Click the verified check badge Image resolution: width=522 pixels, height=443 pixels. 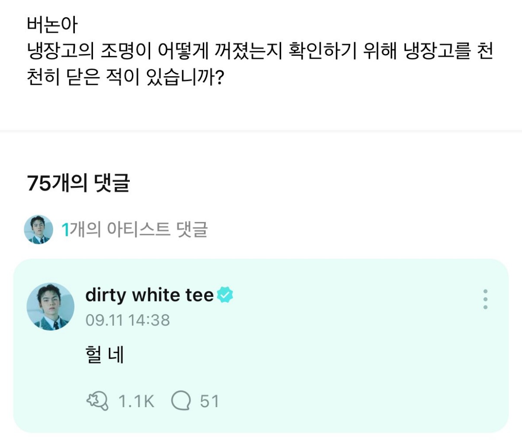[x=225, y=295]
